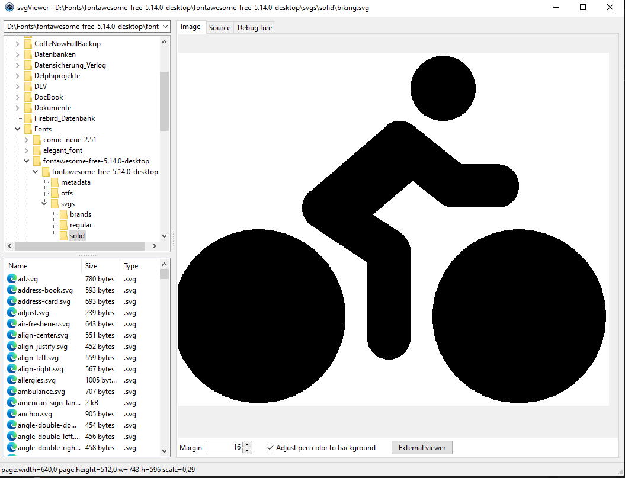The width and height of the screenshot is (625, 478).
Task: Select the align-right.svg file
Action: tap(41, 369)
